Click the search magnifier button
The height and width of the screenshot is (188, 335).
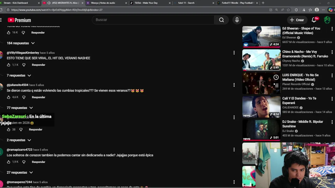[221, 20]
